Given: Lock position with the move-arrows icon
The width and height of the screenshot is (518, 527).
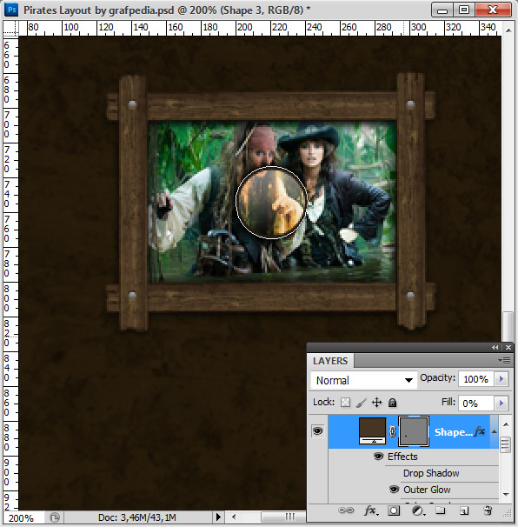Looking at the screenshot, I should (x=377, y=403).
